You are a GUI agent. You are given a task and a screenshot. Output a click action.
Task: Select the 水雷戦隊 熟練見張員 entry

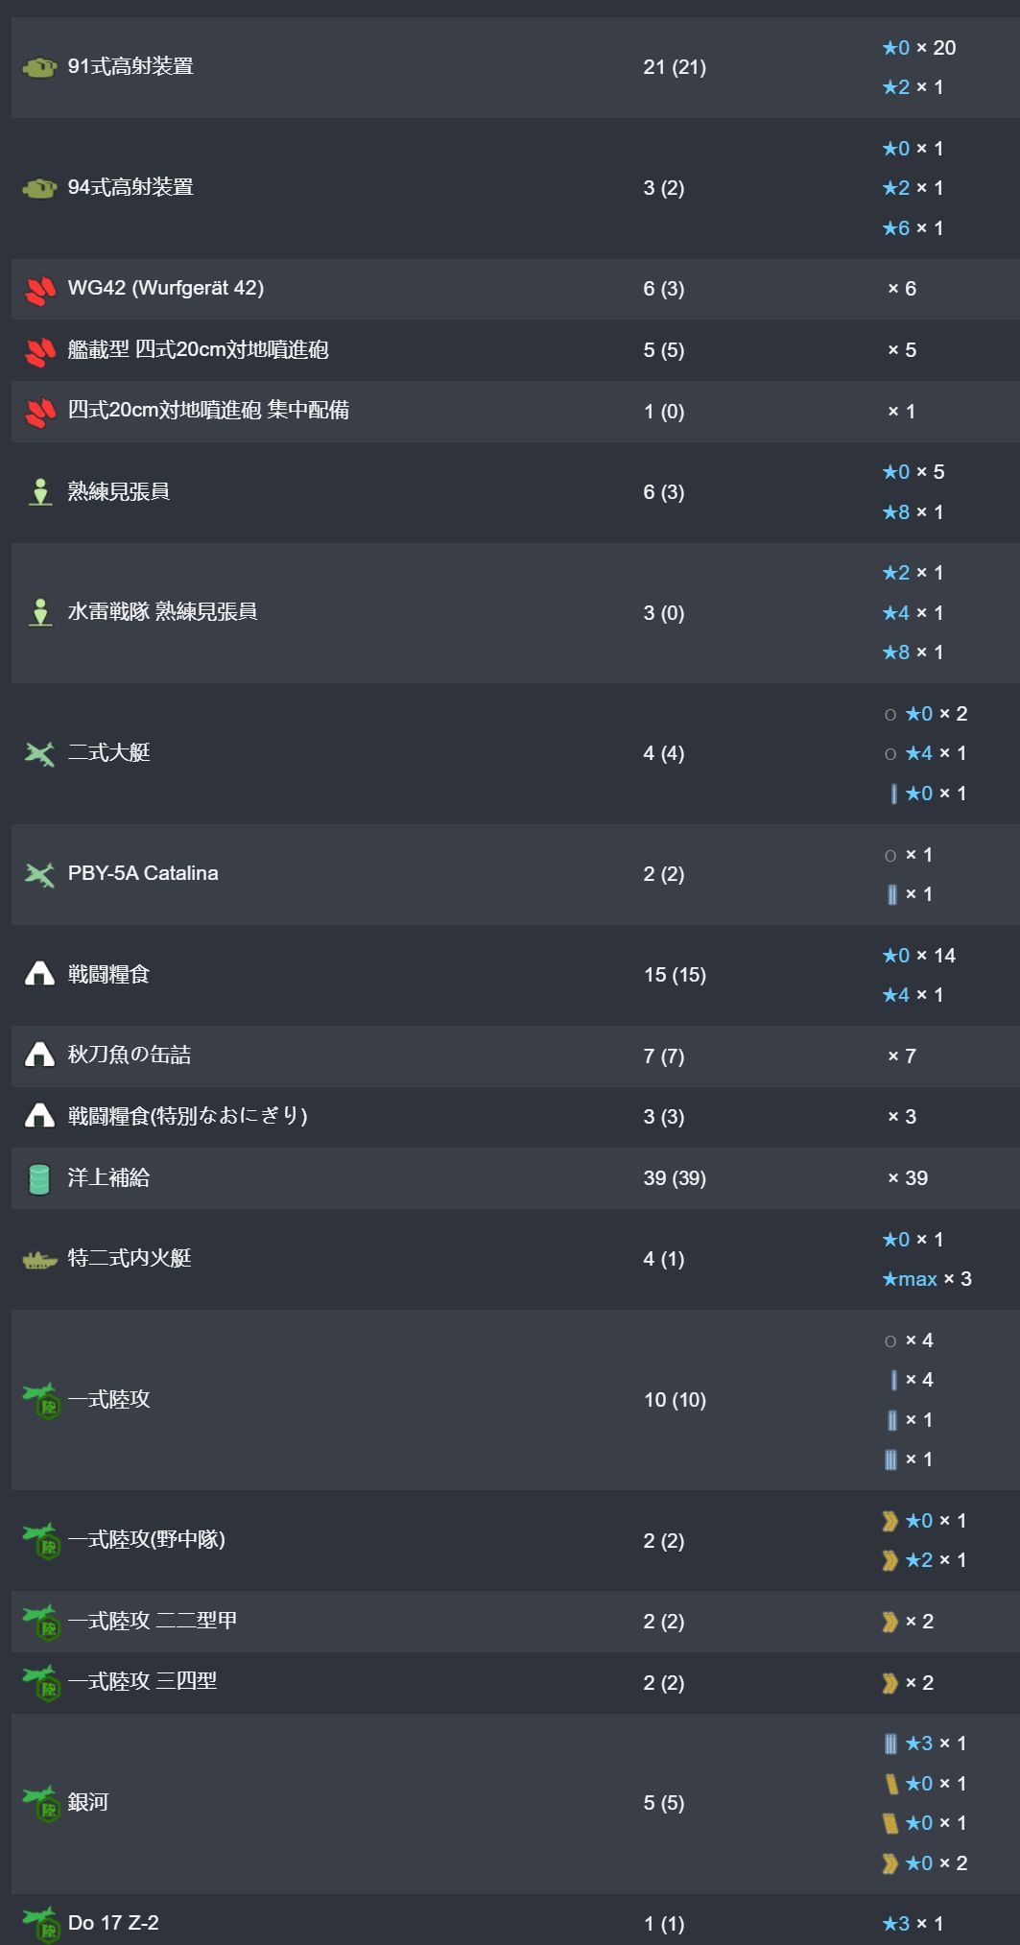pos(162,612)
